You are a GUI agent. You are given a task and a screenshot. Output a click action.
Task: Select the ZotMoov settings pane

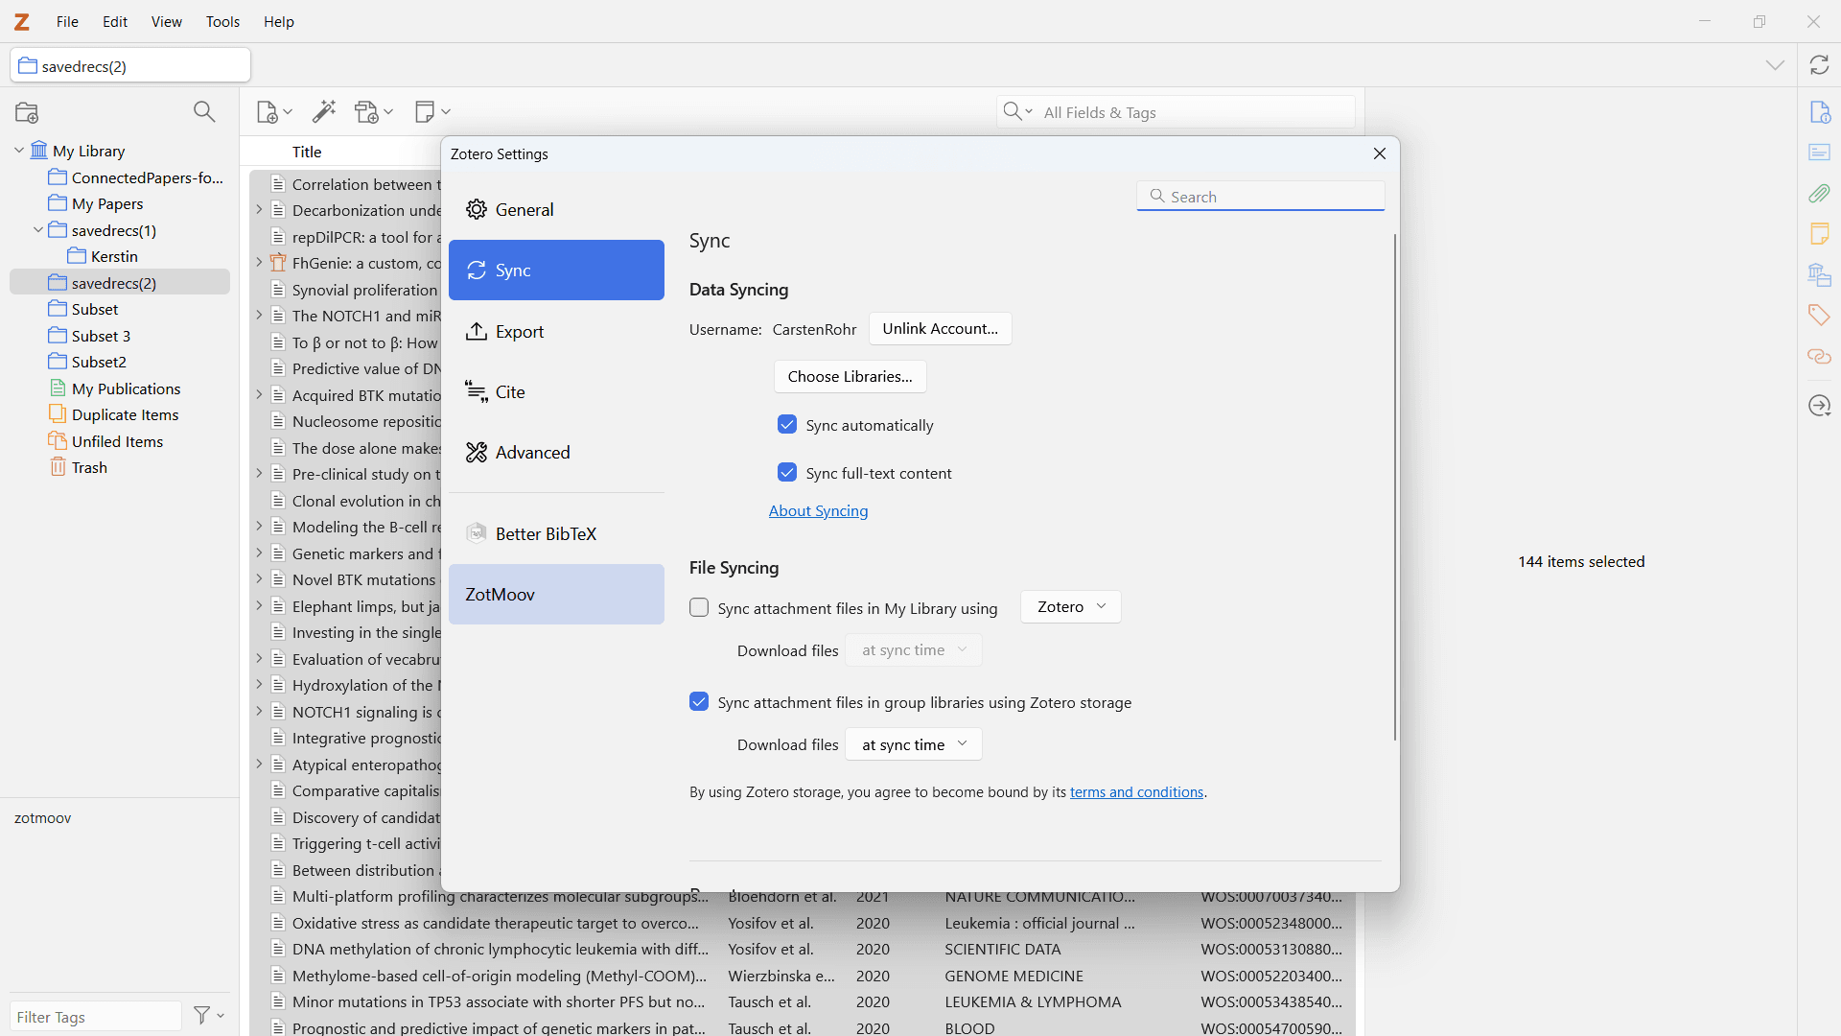pos(556,594)
